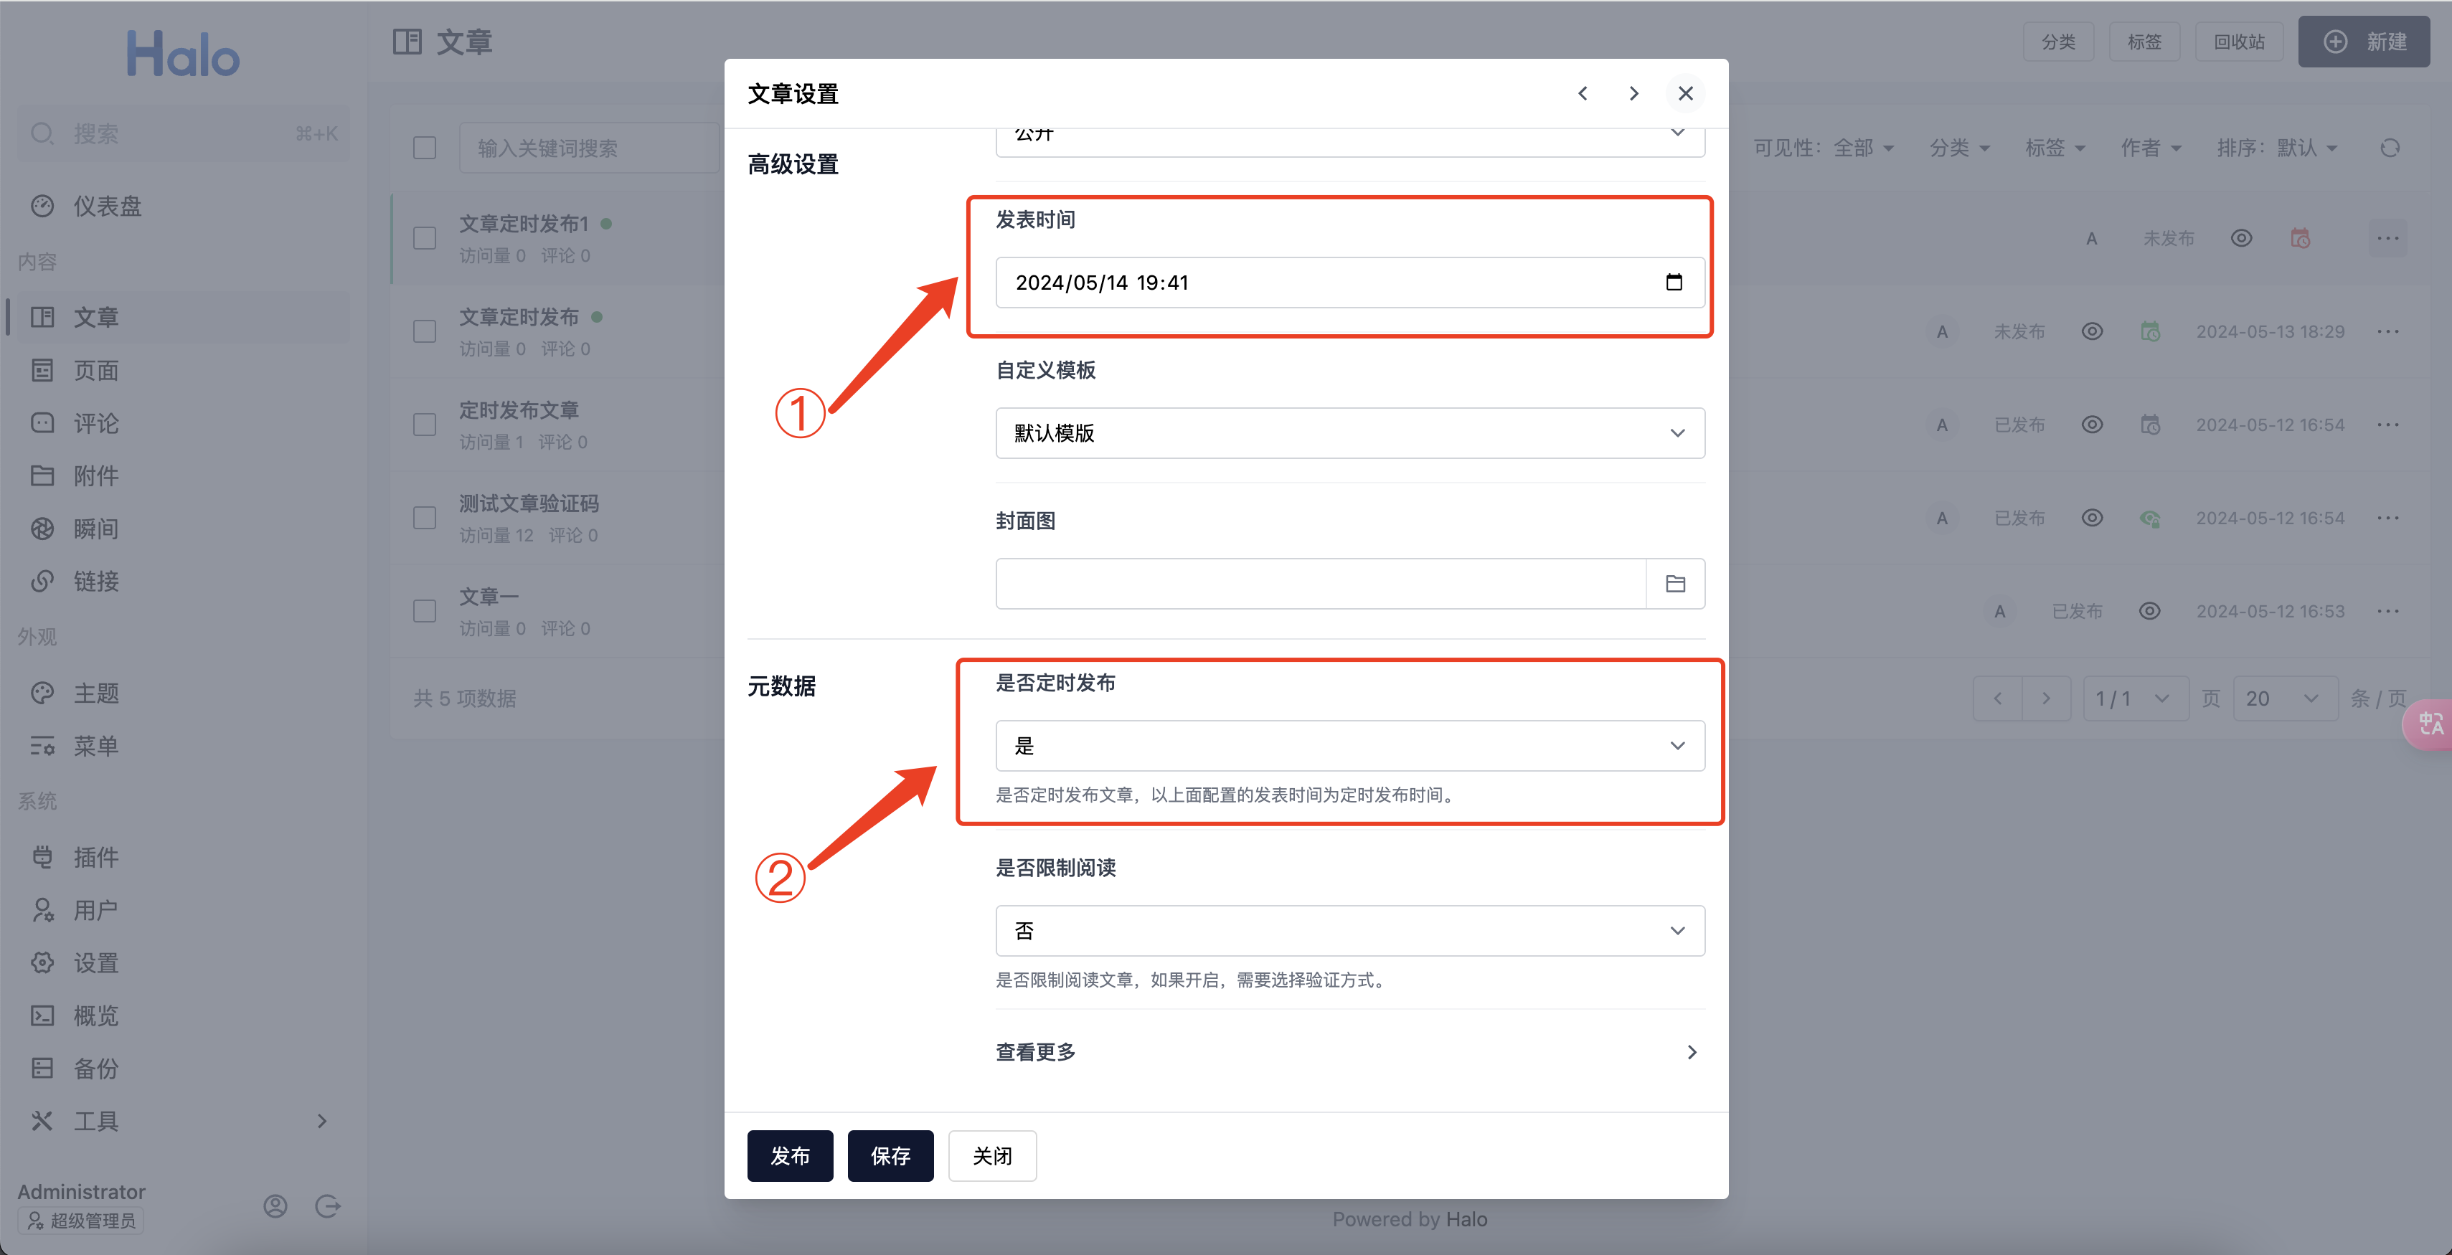Image resolution: width=2452 pixels, height=1255 pixels.
Task: Check the 定时发布文章 row checkbox
Action: click(x=425, y=425)
